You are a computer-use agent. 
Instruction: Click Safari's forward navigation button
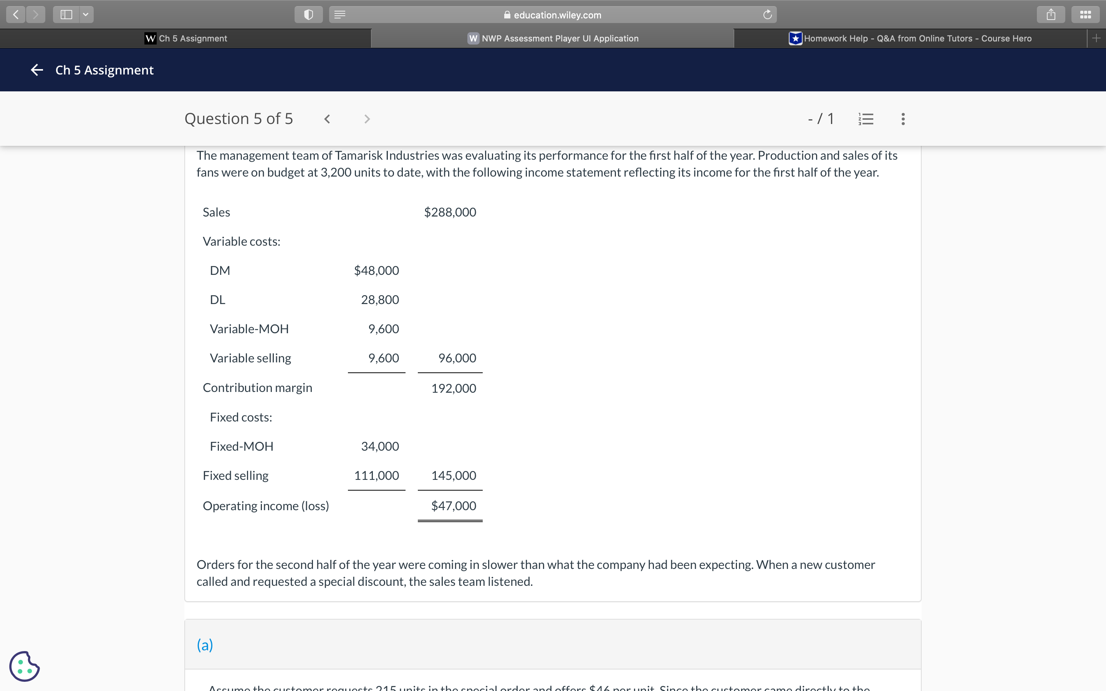coord(36,14)
